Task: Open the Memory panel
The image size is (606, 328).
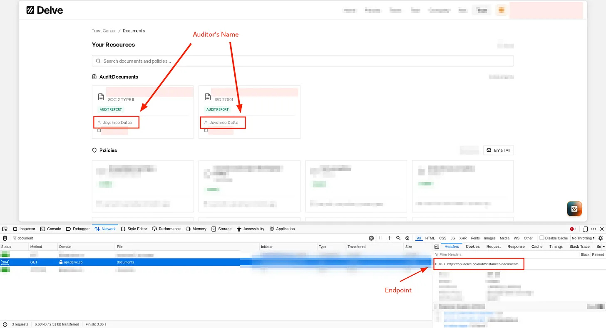Action: pos(196,229)
